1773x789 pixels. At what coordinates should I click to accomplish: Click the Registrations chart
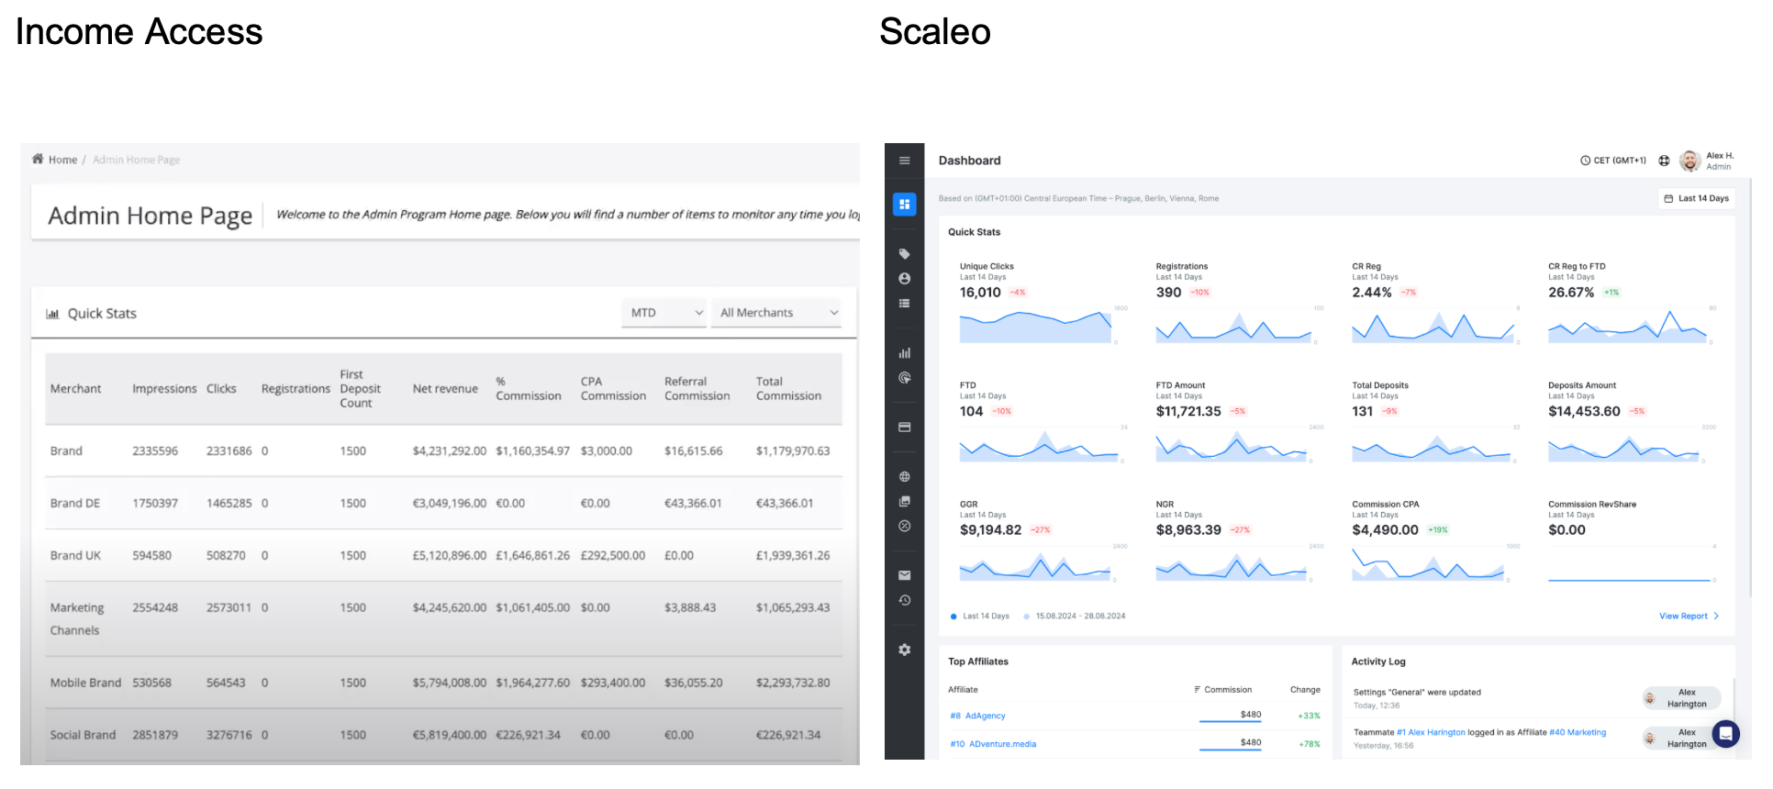pos(1233,326)
